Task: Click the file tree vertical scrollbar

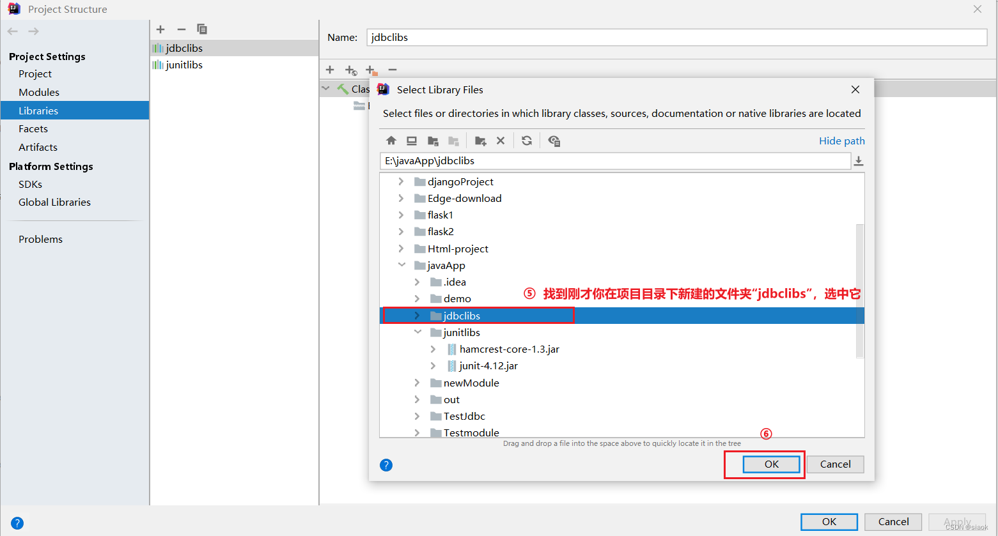Action: (x=860, y=291)
